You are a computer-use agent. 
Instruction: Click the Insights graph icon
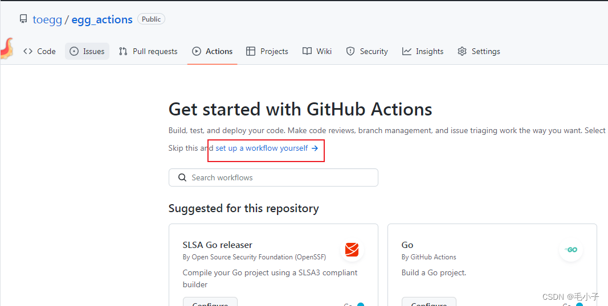pyautogui.click(x=407, y=51)
